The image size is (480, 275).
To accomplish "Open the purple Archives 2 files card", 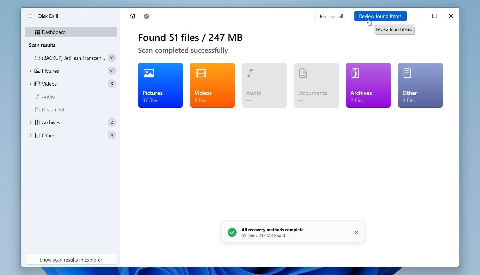I will point(368,85).
